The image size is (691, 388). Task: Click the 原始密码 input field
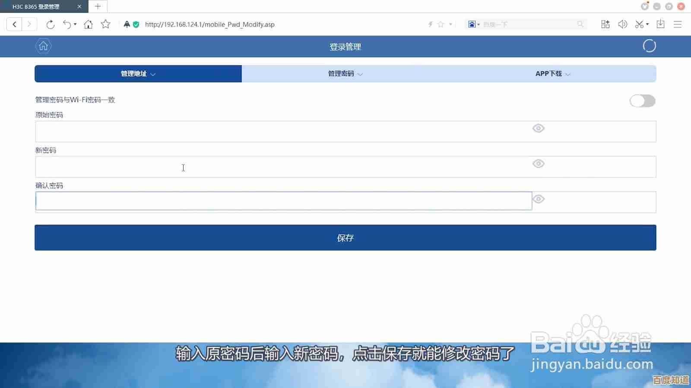[281, 131]
